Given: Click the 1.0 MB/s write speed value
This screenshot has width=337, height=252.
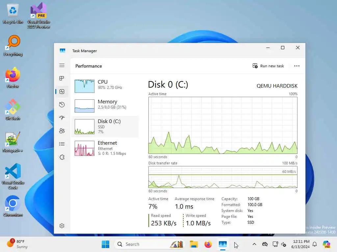Looking at the screenshot, I should tap(198, 223).
